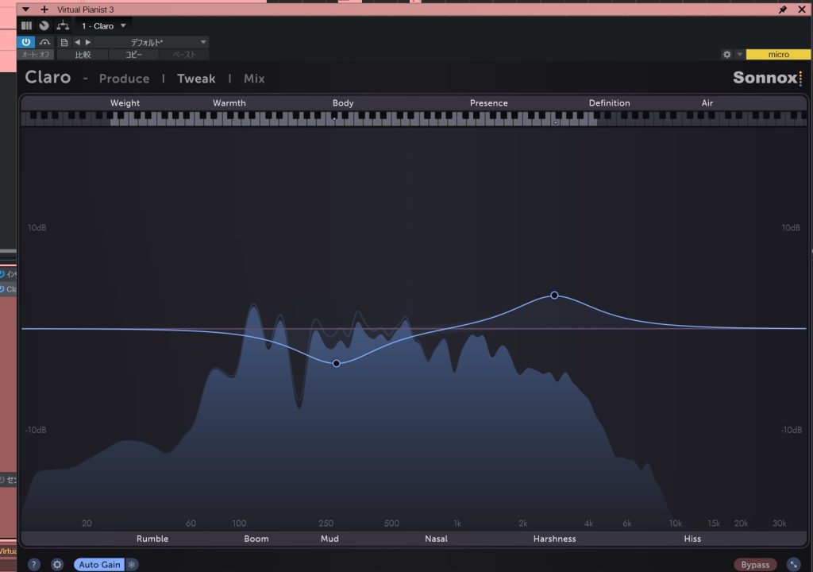Add a plugin with the plus icon
The image size is (813, 572).
(44, 10)
